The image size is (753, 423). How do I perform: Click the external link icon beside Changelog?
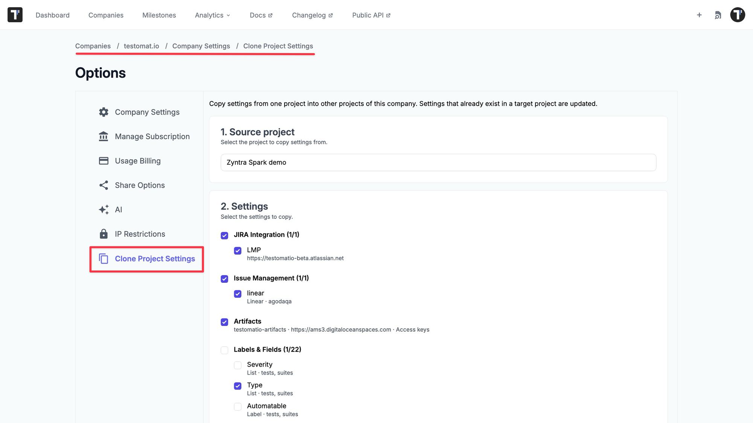tap(331, 15)
